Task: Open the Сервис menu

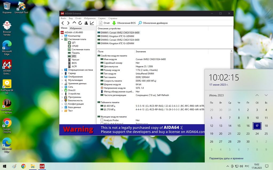Action: 102,18
